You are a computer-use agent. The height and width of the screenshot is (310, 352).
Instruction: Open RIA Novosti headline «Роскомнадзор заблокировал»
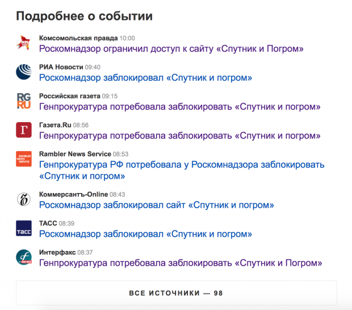[145, 78]
